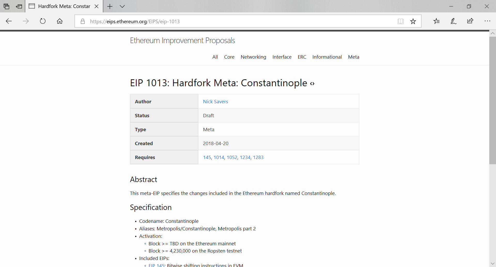
Task: Open required EIP 145 link
Action: (207, 158)
